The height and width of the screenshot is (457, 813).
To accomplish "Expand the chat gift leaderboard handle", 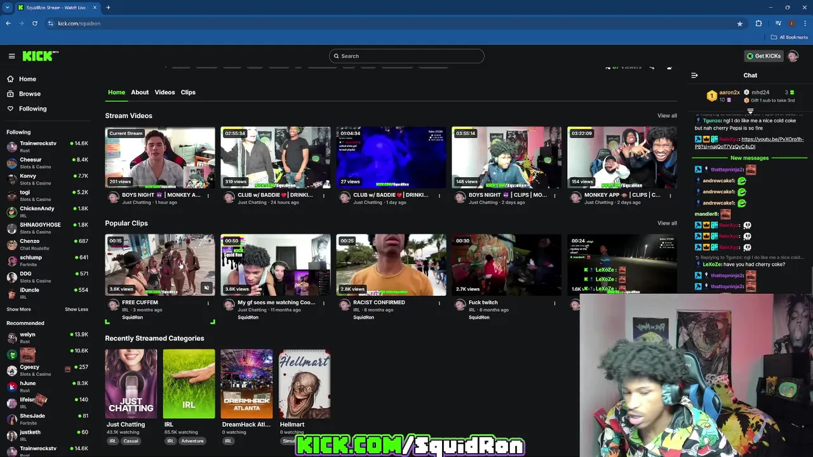I will tap(750, 111).
